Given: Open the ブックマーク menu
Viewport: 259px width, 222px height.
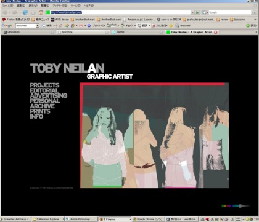Looking at the screenshot, I should [x=60, y=6].
